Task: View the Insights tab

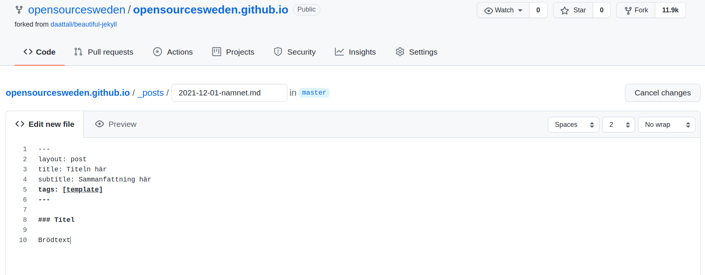Action: (x=355, y=52)
